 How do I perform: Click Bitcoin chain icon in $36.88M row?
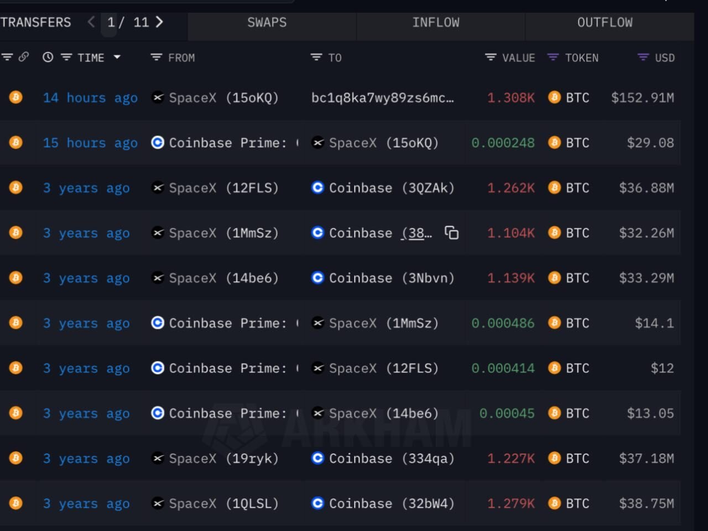pos(15,188)
